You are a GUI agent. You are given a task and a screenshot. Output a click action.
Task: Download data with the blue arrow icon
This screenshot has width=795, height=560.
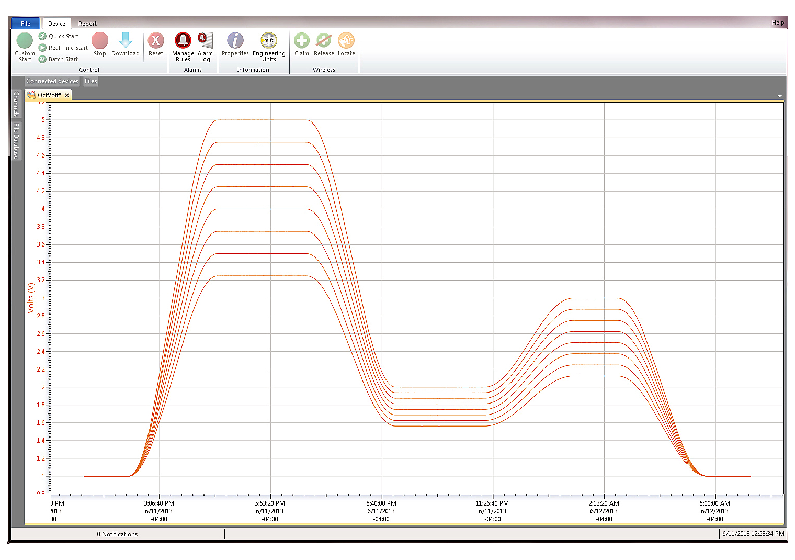126,41
